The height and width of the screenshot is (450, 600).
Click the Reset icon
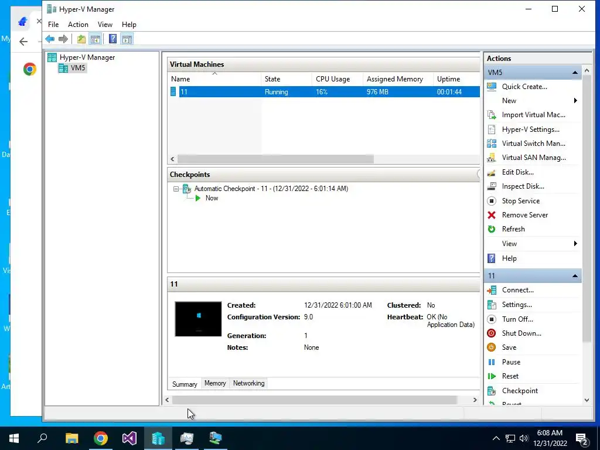[492, 376]
